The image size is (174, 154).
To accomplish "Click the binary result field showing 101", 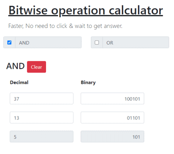I will [113, 137].
